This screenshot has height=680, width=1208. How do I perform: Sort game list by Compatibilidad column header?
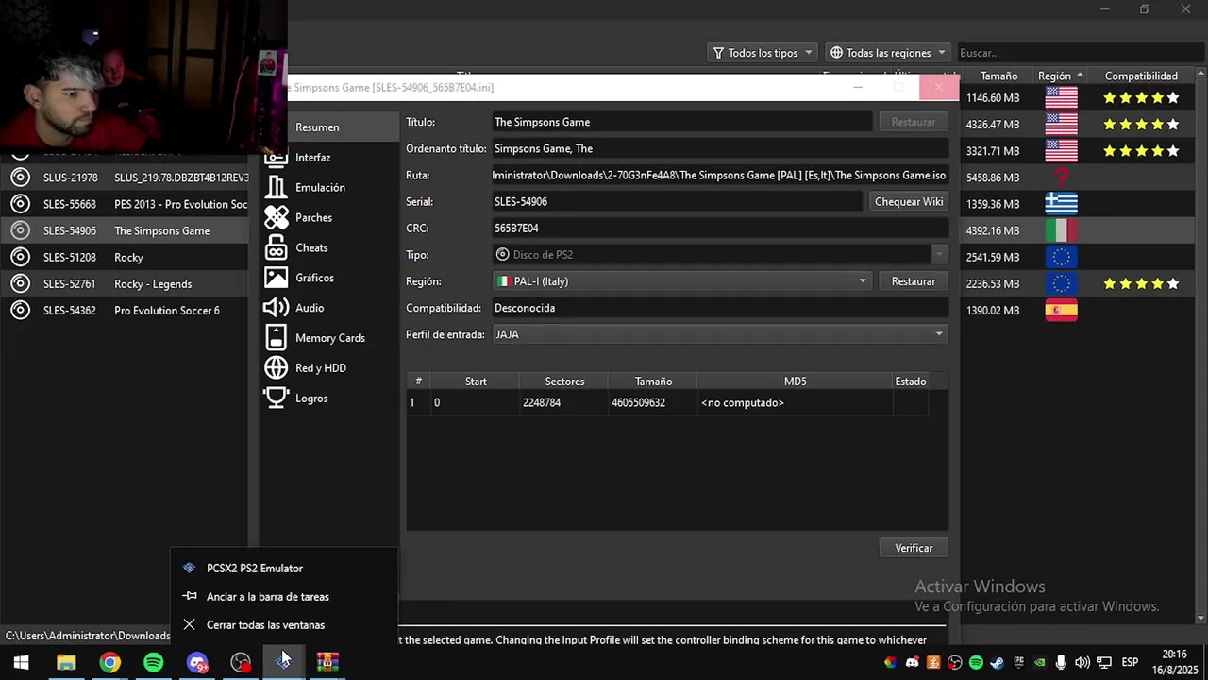pos(1141,76)
